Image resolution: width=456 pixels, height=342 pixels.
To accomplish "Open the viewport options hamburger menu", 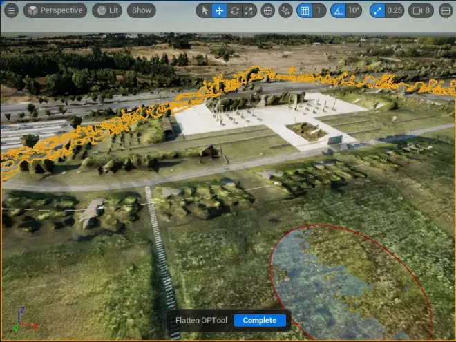I will 11,10.
